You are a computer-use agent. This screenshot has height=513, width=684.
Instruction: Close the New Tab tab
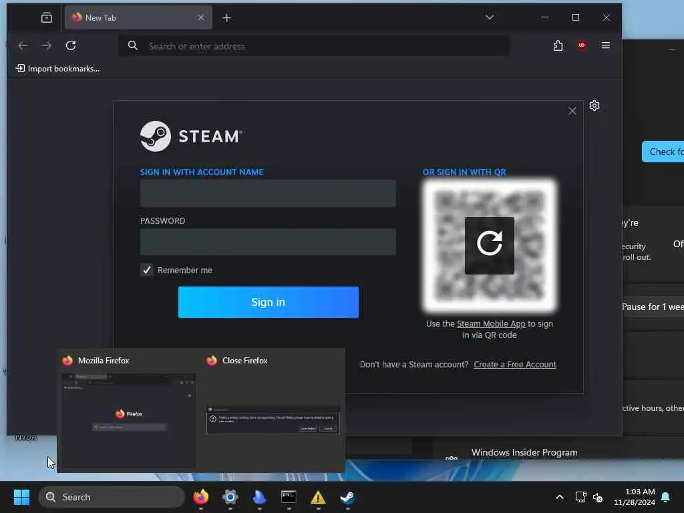tap(200, 17)
